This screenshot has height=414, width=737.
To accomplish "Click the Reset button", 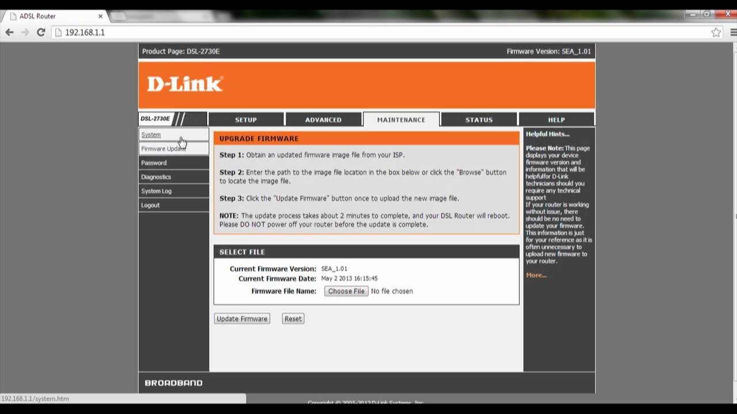I will [293, 319].
